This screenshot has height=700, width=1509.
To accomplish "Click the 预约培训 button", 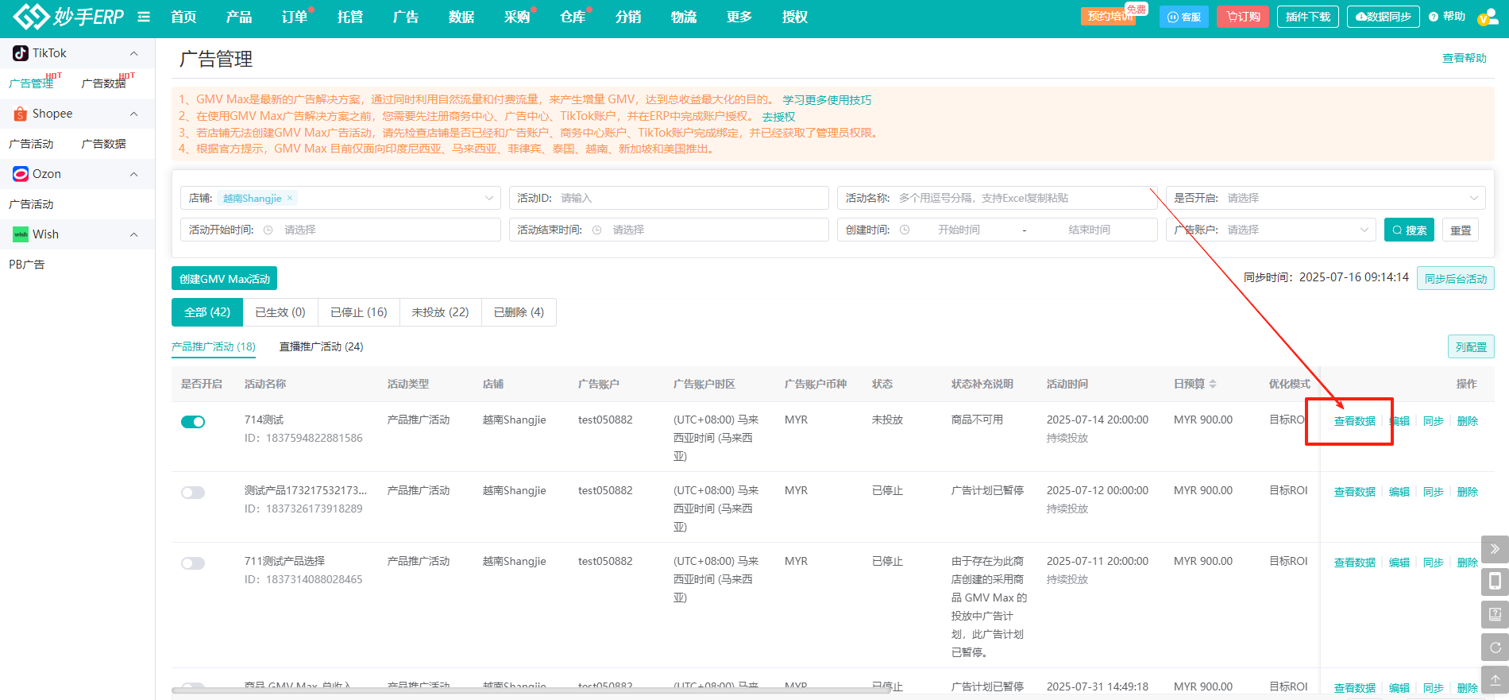I will 1110,17.
